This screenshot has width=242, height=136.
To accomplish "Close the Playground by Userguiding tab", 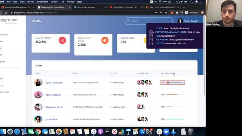I will click(70, 7).
